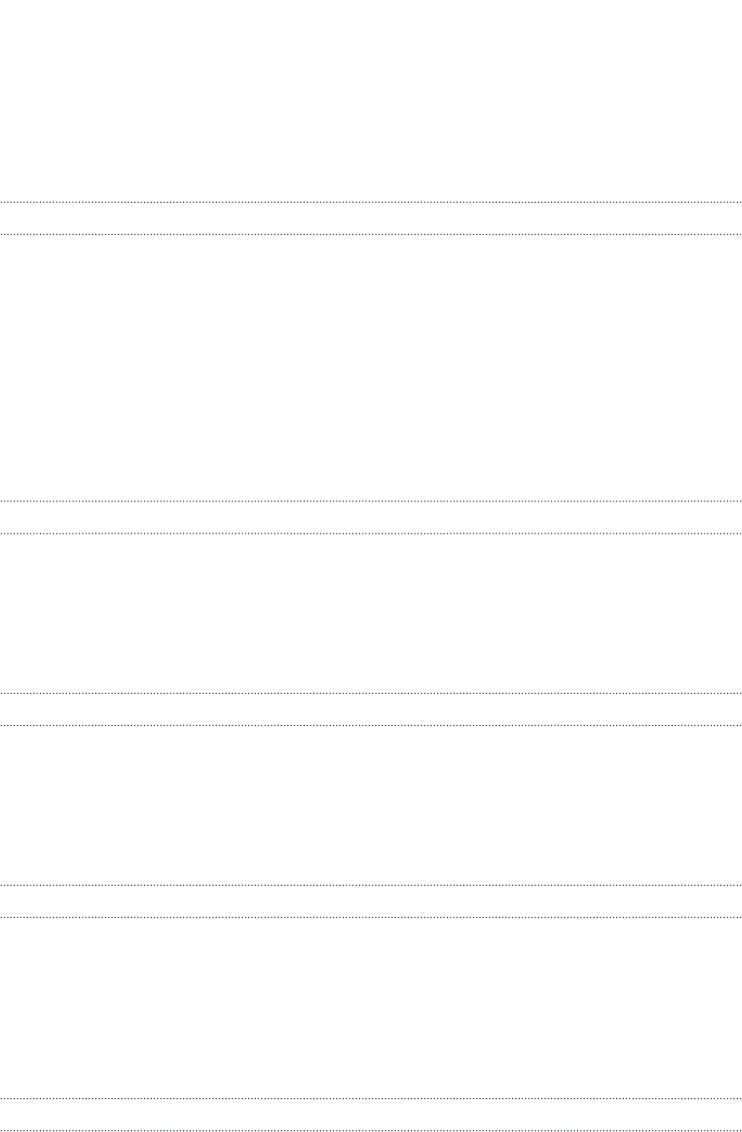This screenshot has width=742, height=1132.
Task: Click the gap between the bottom pair of dotted lines
Action: 371,1114
